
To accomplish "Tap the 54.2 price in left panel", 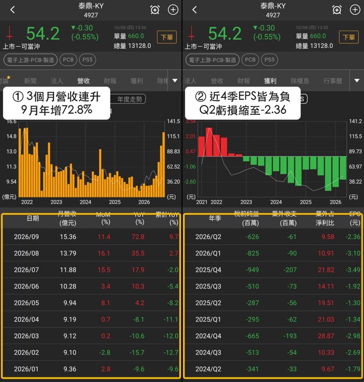I will (43, 33).
